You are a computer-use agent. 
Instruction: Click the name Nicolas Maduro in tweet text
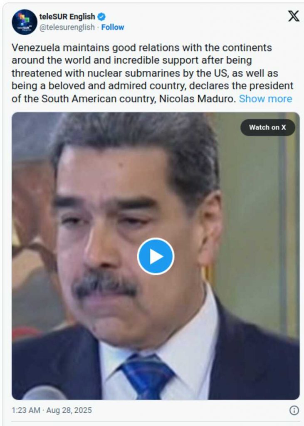coord(197,99)
